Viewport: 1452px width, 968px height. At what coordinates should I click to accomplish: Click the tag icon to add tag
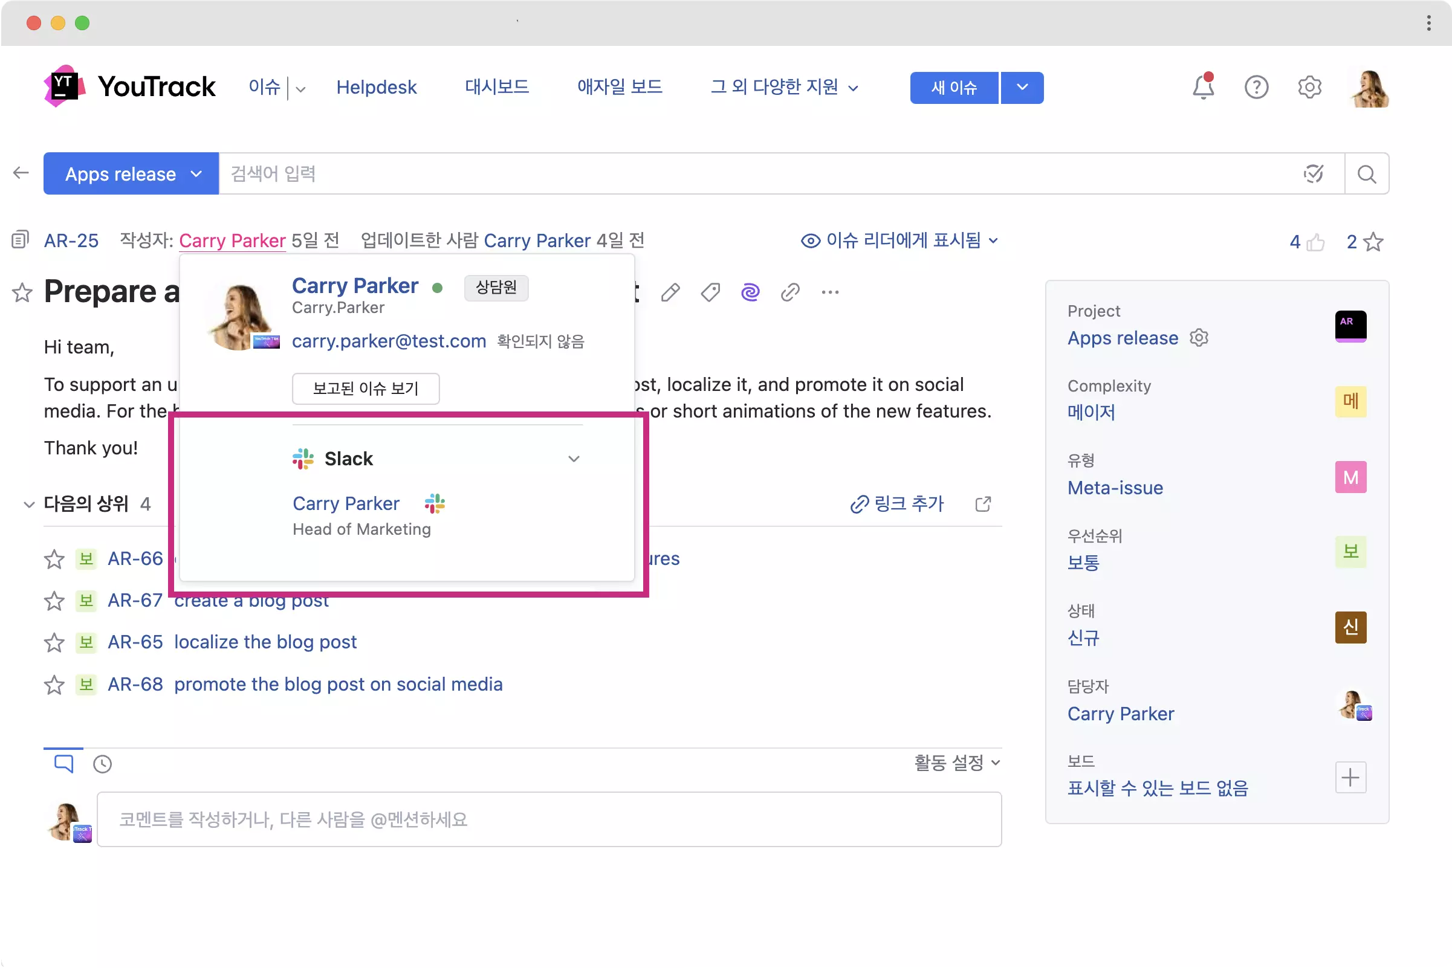[x=710, y=292]
